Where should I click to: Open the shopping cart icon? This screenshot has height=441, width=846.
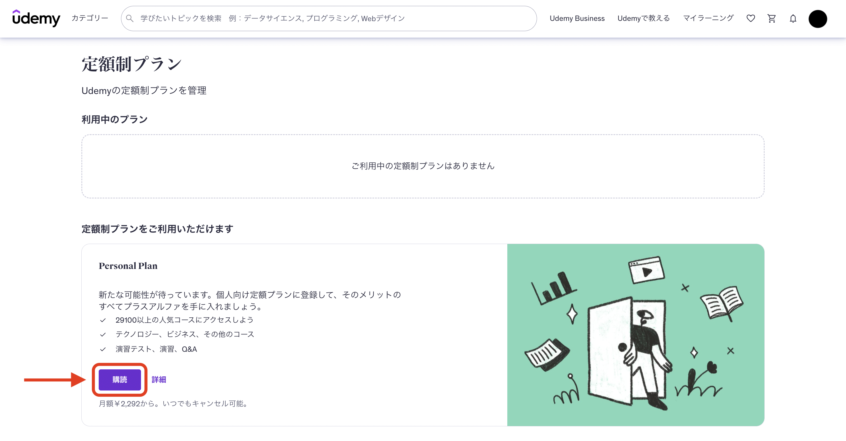(771, 18)
